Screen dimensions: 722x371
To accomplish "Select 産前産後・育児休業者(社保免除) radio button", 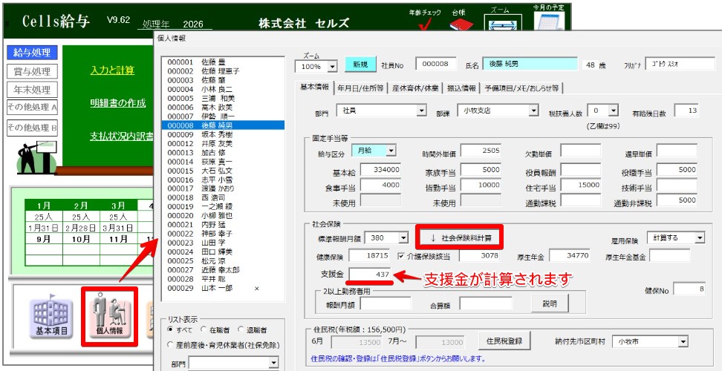I will 170,345.
